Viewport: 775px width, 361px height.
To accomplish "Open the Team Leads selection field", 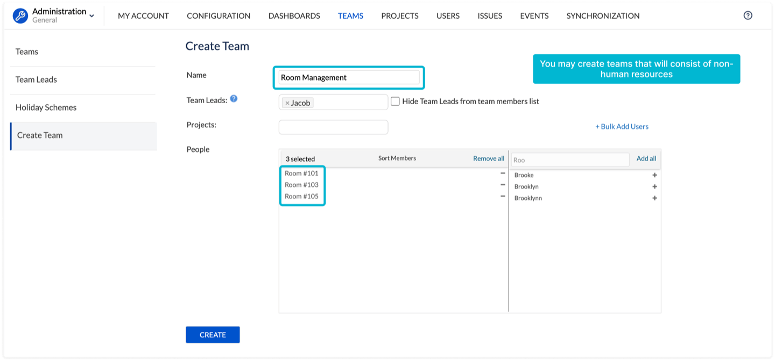I will 350,102.
